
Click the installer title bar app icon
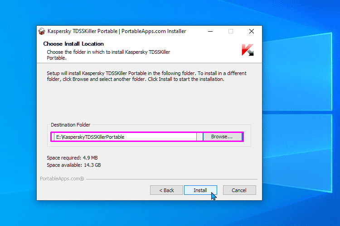42,31
